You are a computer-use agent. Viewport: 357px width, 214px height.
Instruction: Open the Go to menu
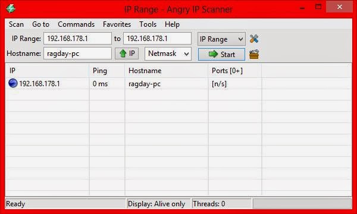click(x=40, y=24)
